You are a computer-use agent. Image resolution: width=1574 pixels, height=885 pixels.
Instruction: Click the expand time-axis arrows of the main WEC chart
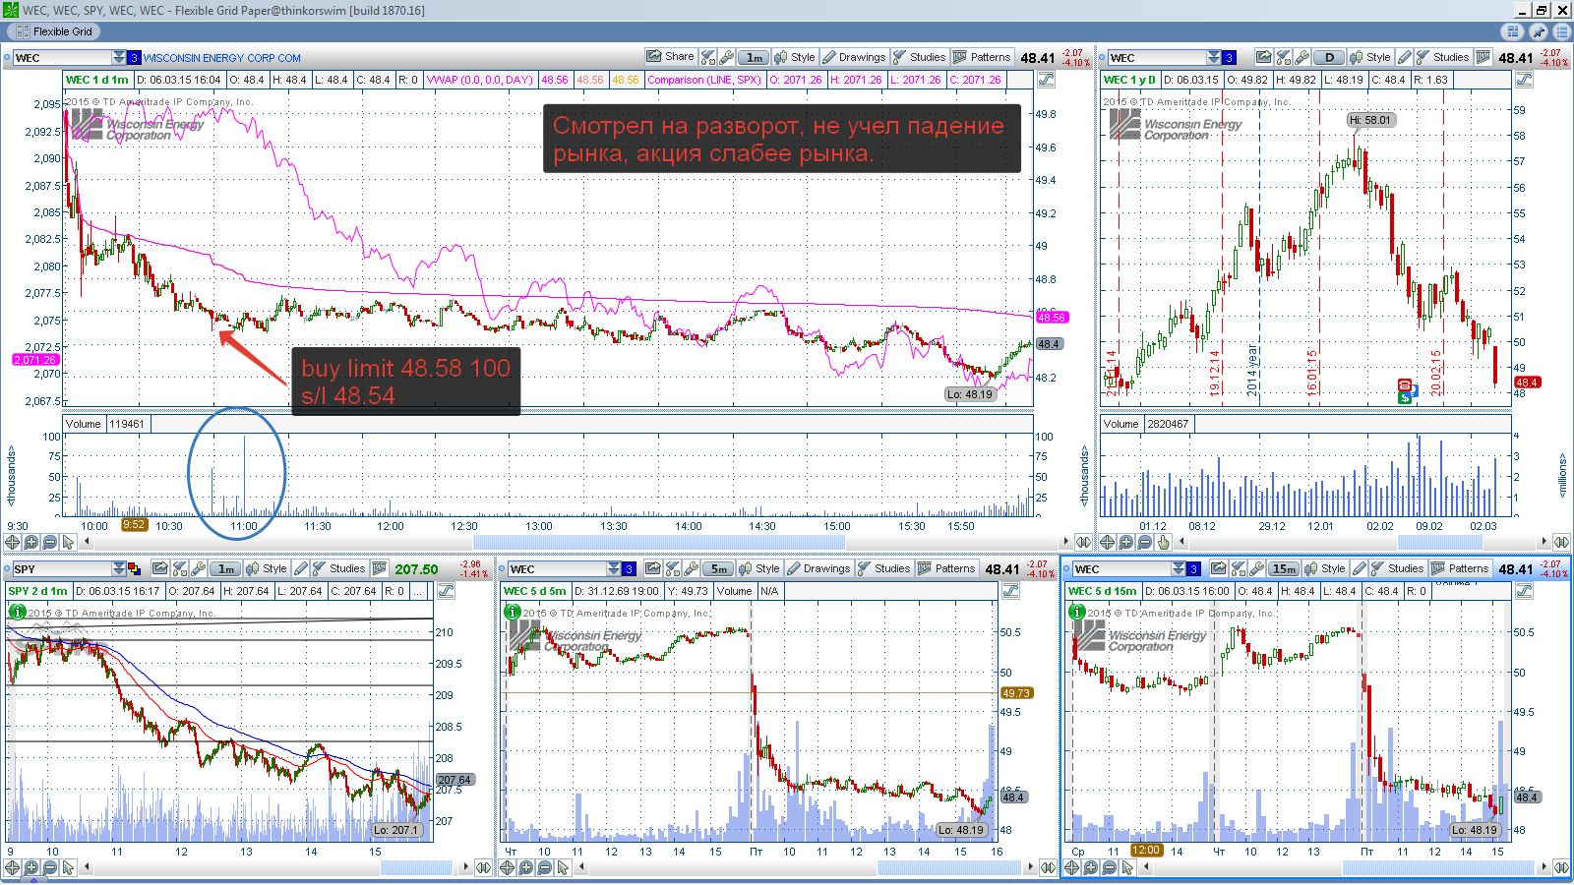pos(1083,542)
